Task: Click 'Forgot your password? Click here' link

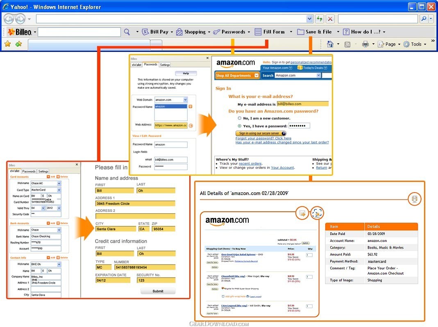Action: [x=263, y=138]
